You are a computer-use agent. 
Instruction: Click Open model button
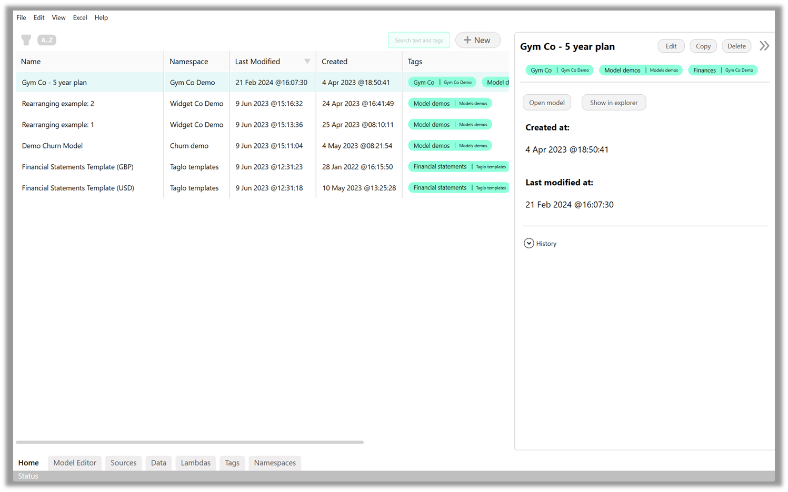click(546, 102)
